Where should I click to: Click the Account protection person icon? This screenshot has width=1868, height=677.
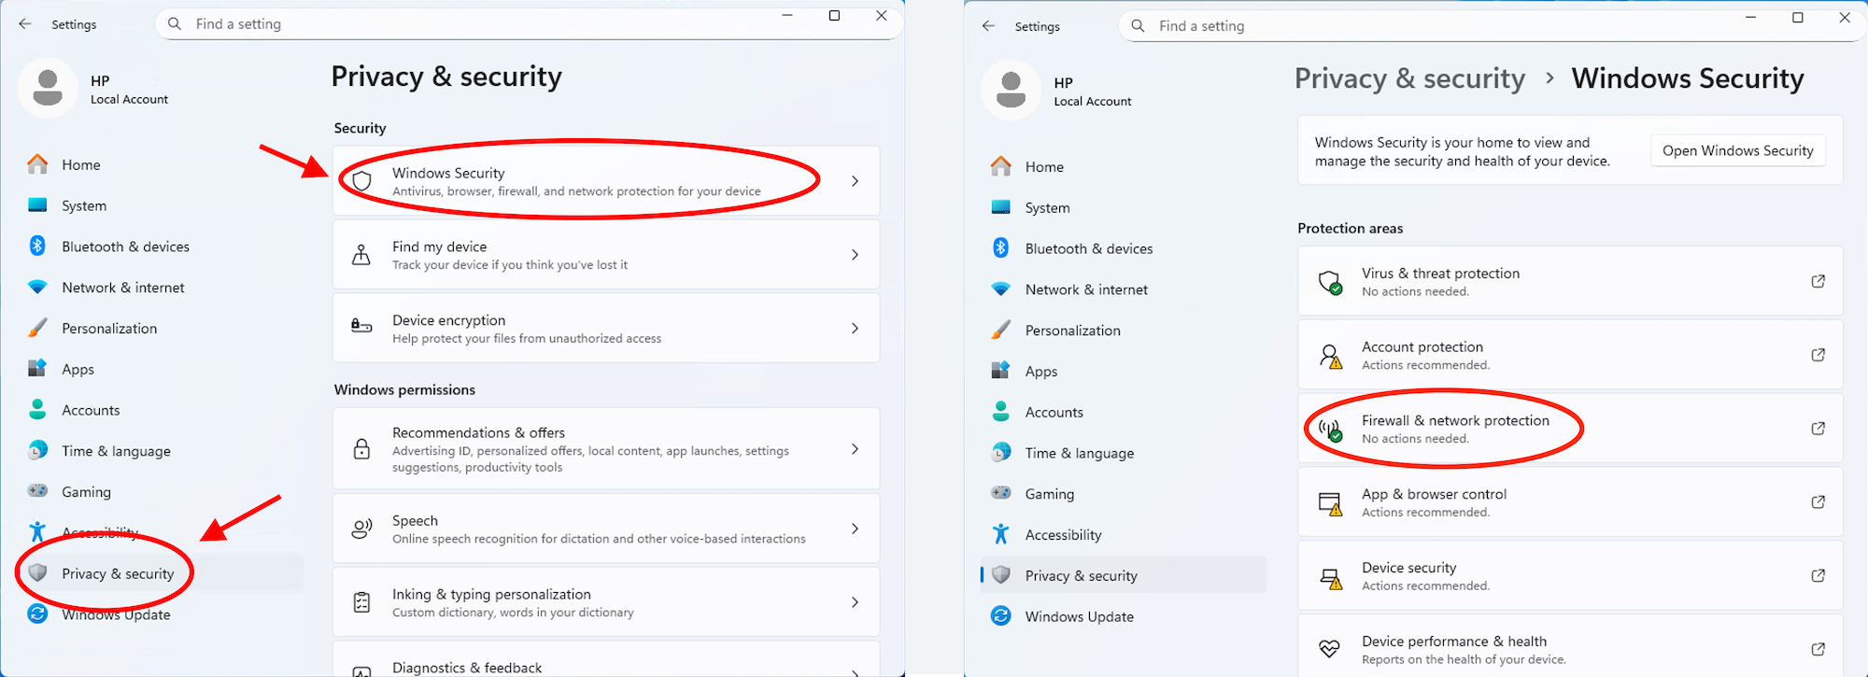click(x=1329, y=356)
